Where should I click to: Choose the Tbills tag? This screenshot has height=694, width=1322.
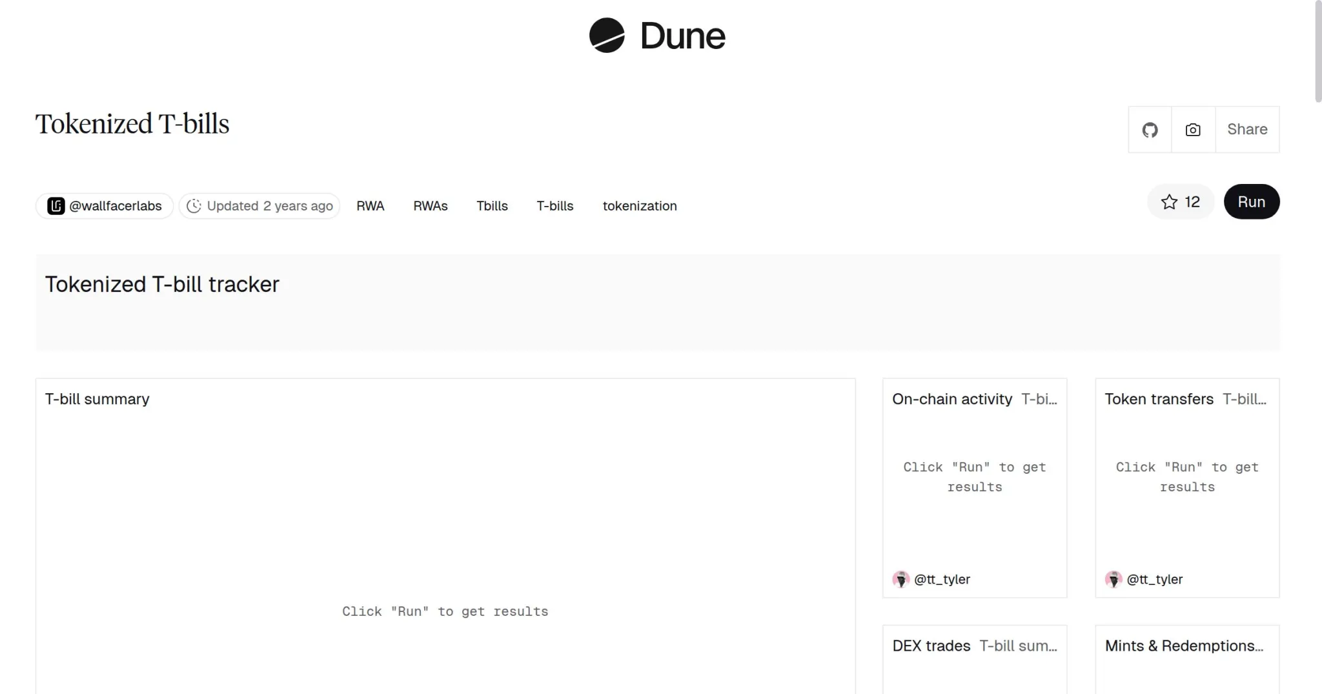[x=492, y=206]
